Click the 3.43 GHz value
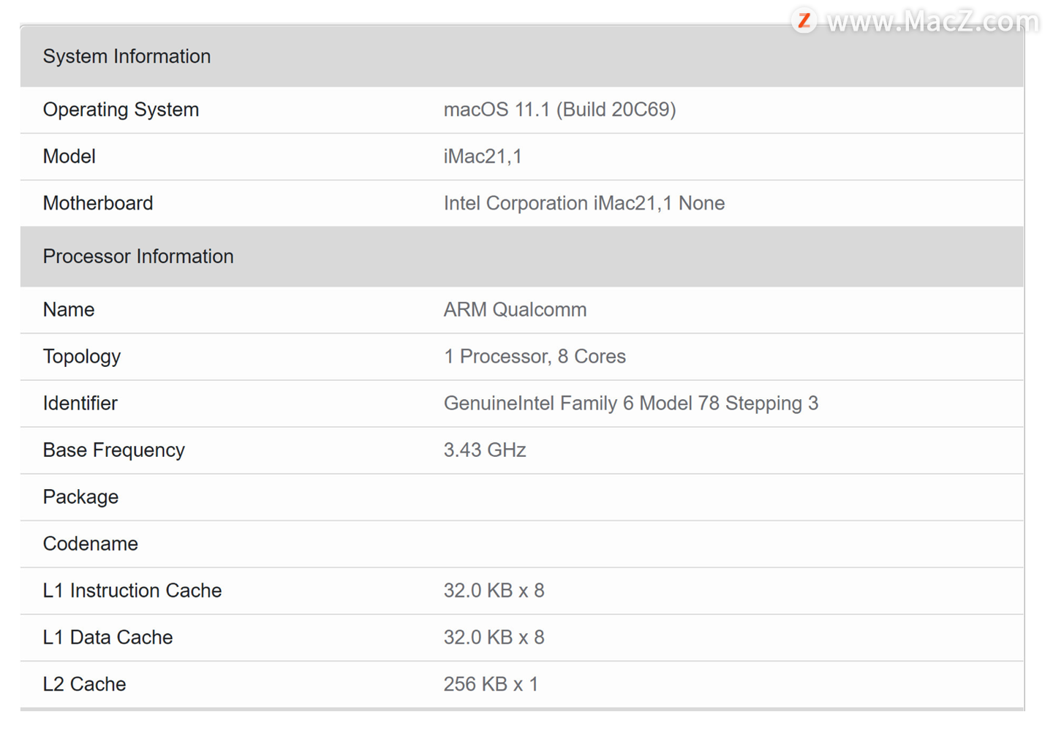 point(485,450)
